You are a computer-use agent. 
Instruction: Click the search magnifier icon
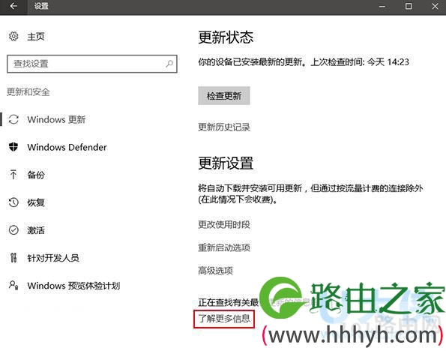[169, 64]
